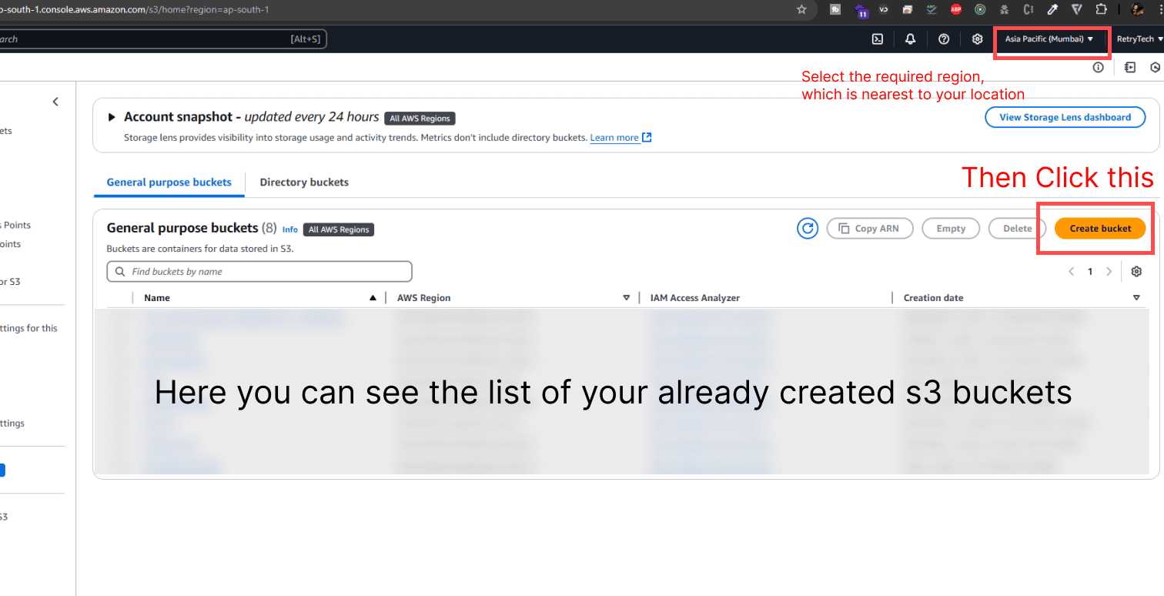Collapse the left navigation sidebar
Viewport: 1164px width, 596px height.
(55, 102)
